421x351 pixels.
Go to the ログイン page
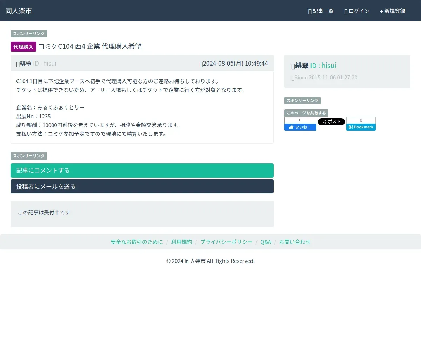point(357,11)
